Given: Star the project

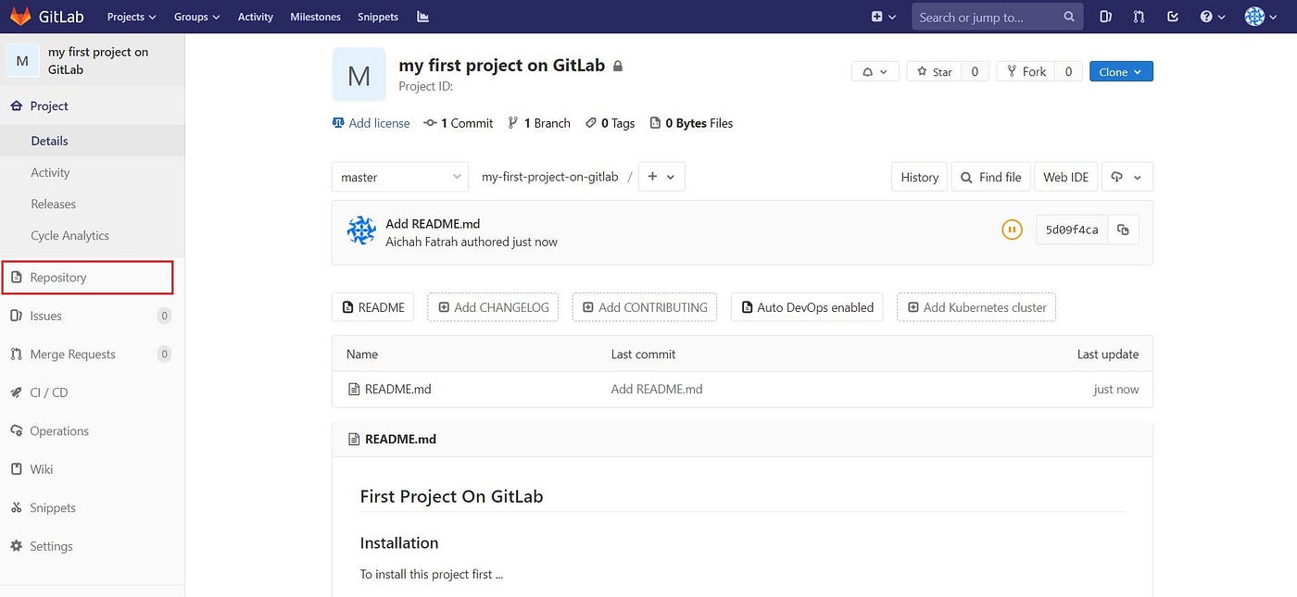Looking at the screenshot, I should click(x=934, y=71).
